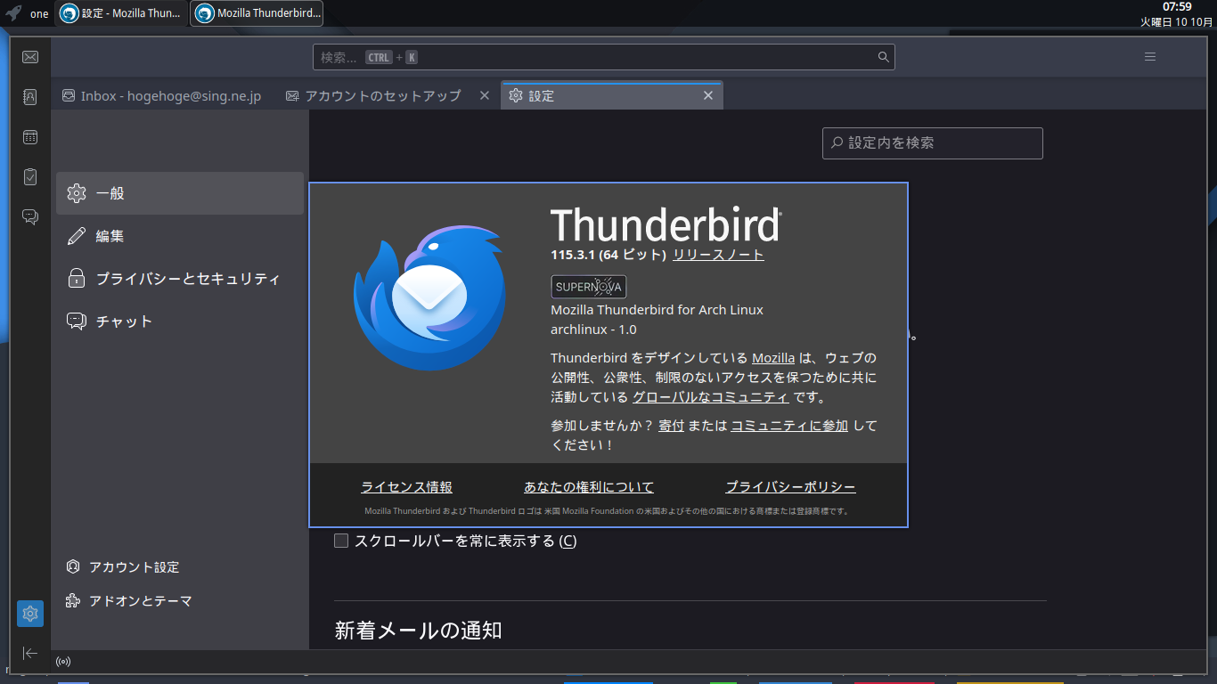Click the 設定内を検索 search field
1217x684 pixels.
(933, 142)
